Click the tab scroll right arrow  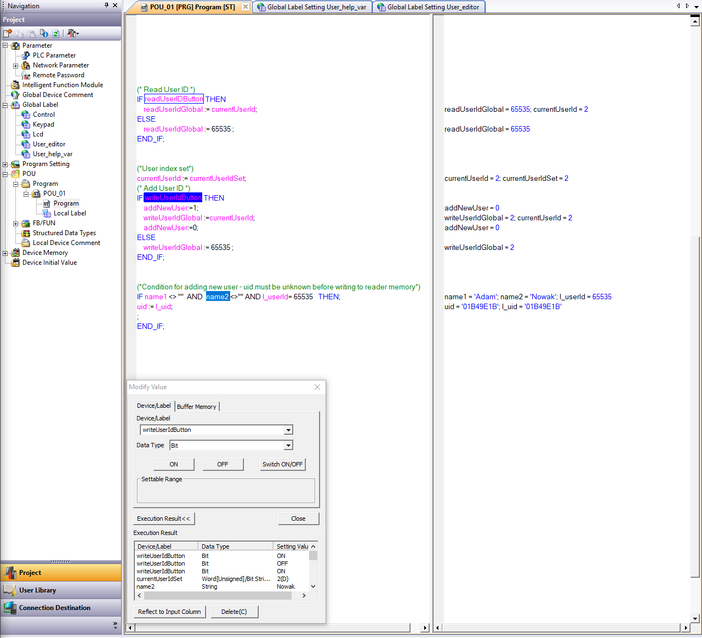pyautogui.click(x=687, y=6)
